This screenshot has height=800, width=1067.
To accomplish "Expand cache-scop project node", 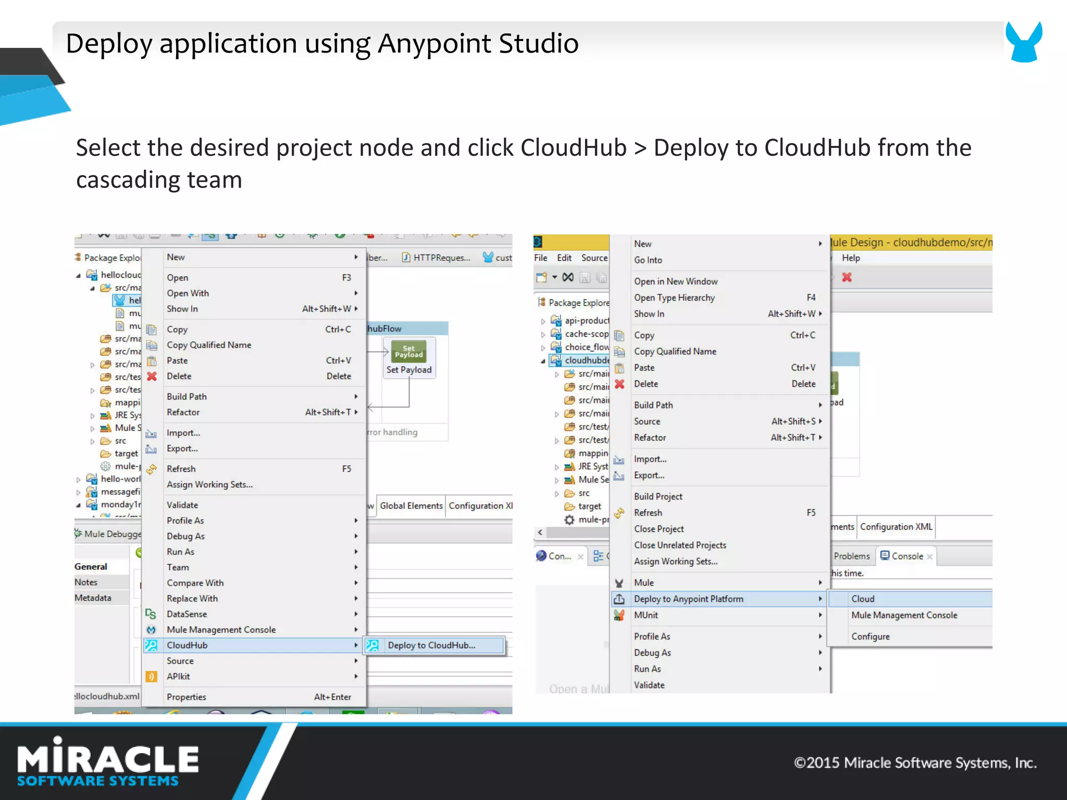I will point(543,334).
